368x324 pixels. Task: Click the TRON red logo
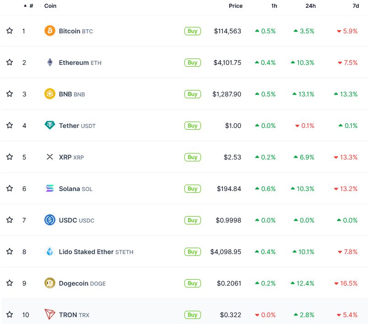click(49, 314)
